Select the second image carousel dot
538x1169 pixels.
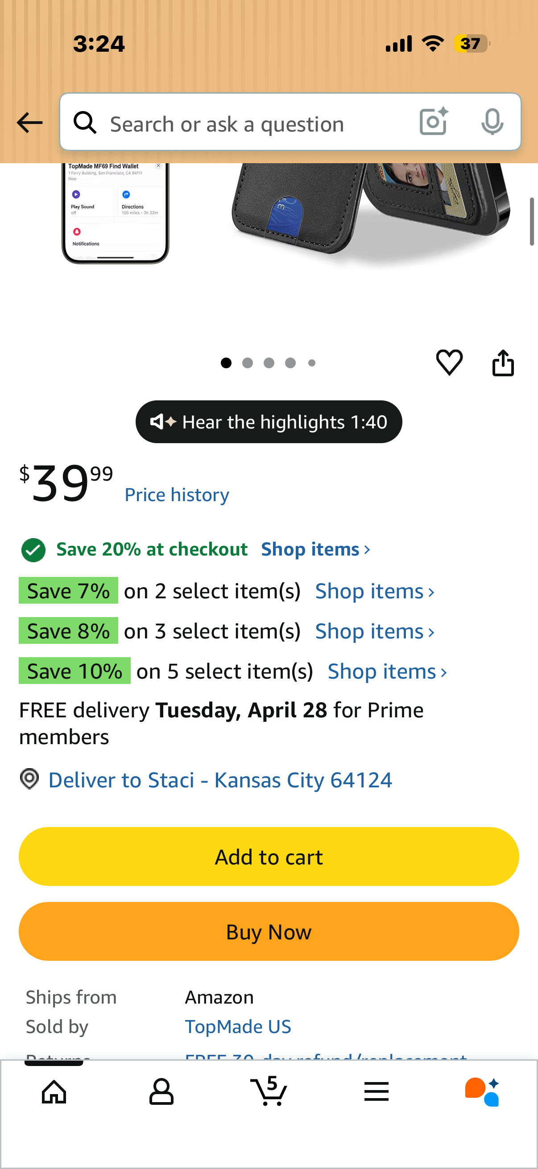[x=248, y=362]
